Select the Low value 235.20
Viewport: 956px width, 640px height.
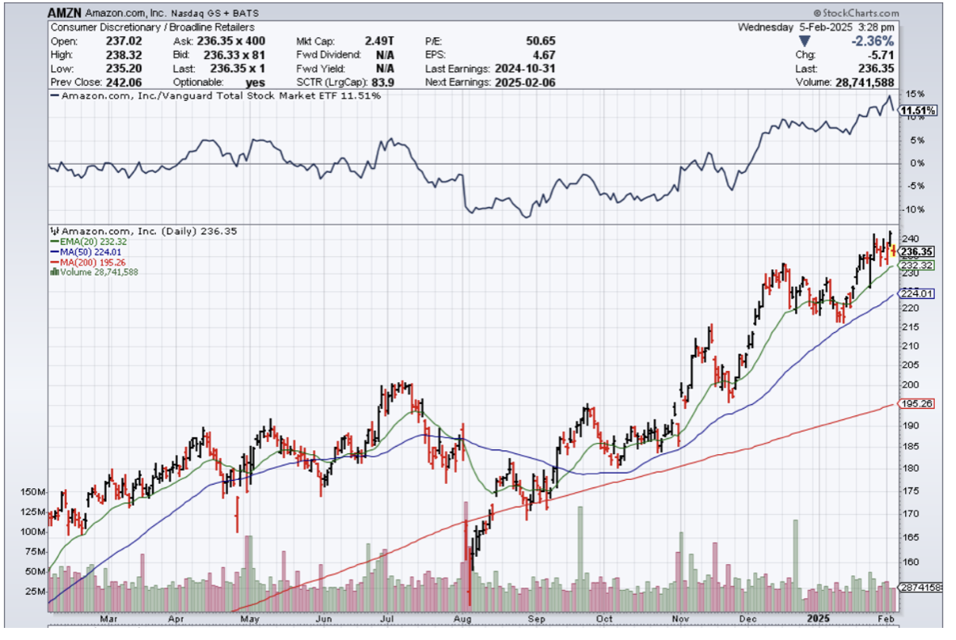124,69
